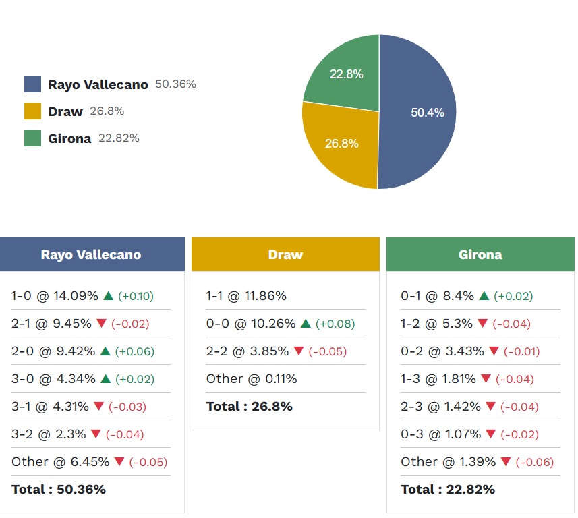Viewport: 578px width, 518px height.
Task: Select the 0-3 @ 1.07% score line
Action: point(440,434)
